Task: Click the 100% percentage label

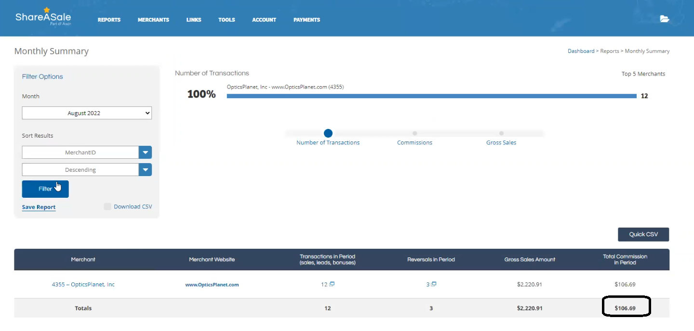Action: point(201,94)
